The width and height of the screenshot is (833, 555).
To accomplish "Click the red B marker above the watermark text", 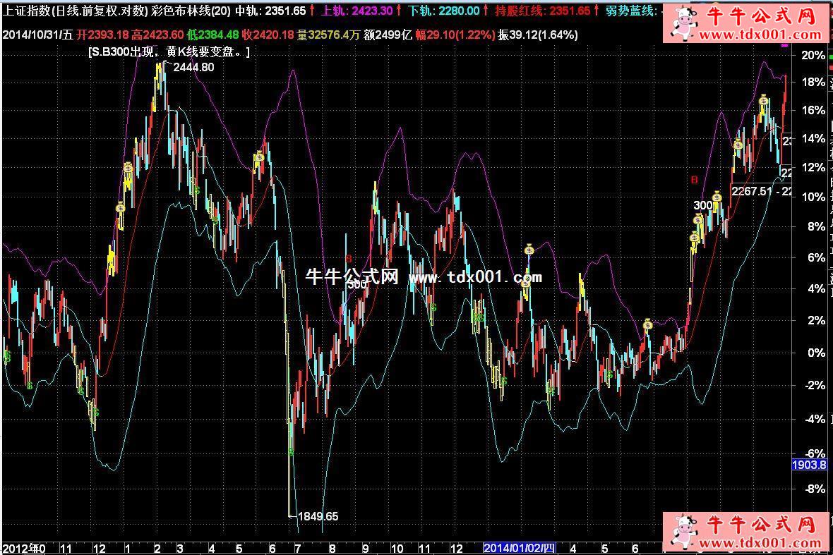I will click(348, 259).
